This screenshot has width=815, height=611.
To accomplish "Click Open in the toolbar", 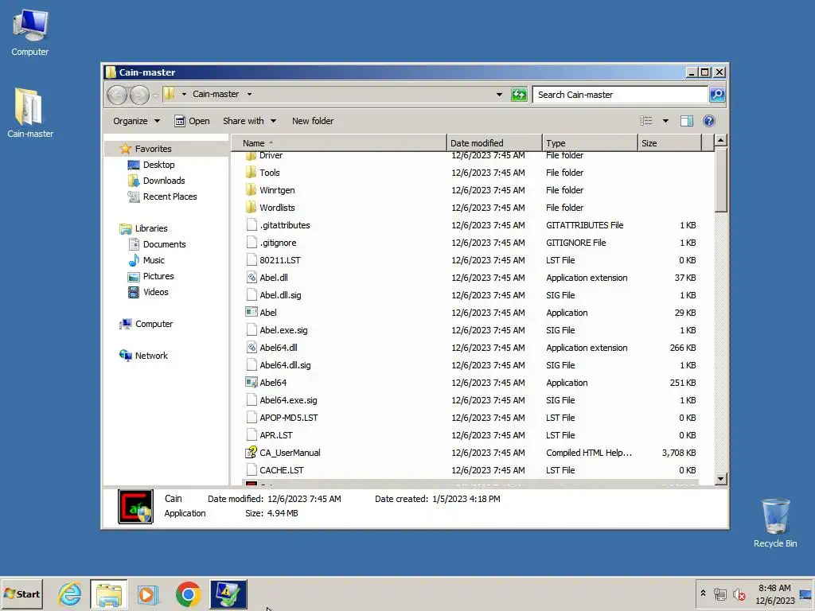I will 193,121.
